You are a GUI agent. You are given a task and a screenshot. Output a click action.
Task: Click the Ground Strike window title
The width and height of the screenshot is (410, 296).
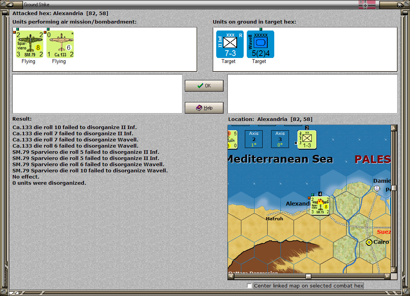pos(37,4)
